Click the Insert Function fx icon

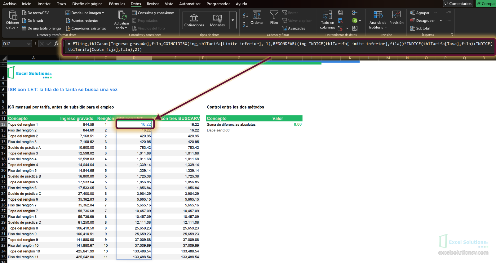(x=56, y=44)
